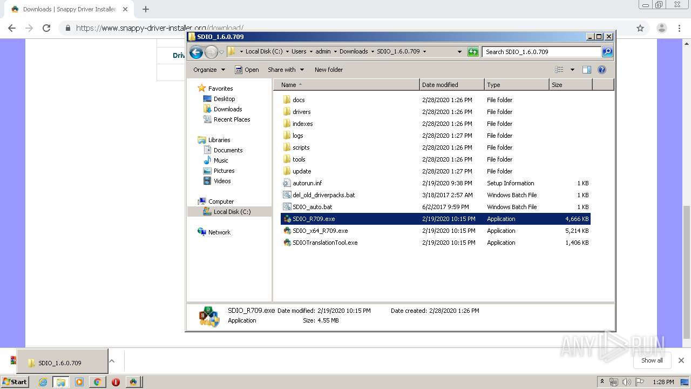Bookmark this page with the star icon
This screenshot has width=691, height=389.
(x=640, y=28)
